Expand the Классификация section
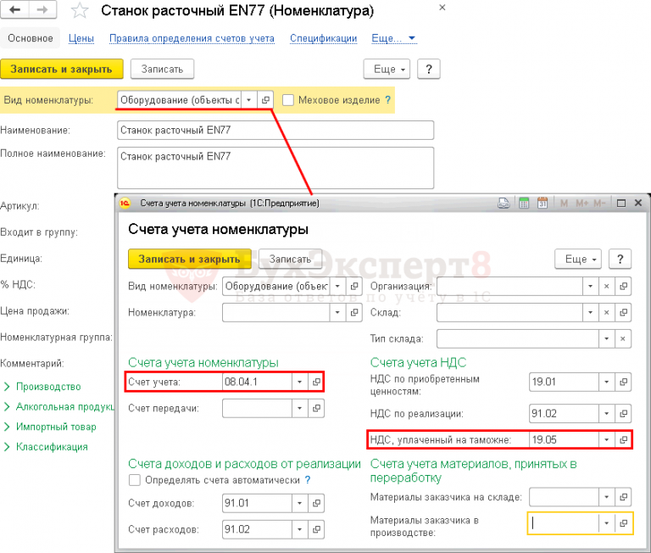This screenshot has width=651, height=553. point(46,447)
